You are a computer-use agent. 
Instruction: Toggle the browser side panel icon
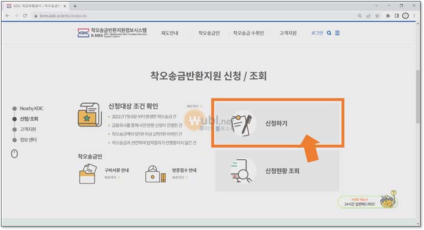click(397, 16)
